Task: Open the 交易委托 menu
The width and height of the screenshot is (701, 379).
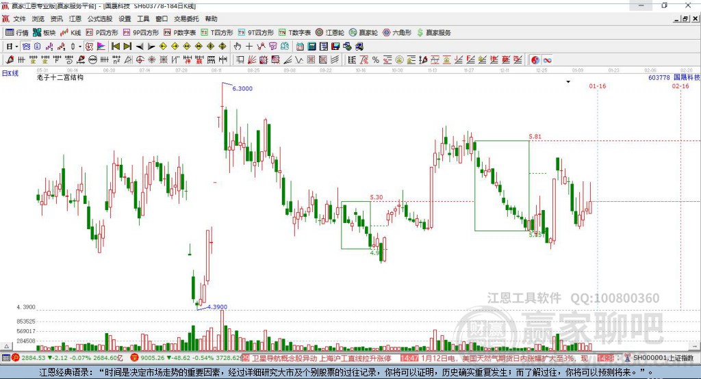Action: click(186, 18)
